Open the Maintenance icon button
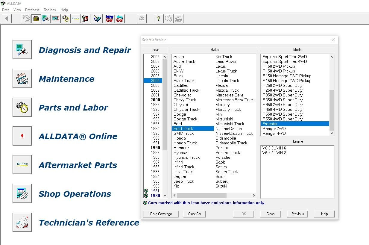This screenshot has width=369, height=245. [x=22, y=78]
